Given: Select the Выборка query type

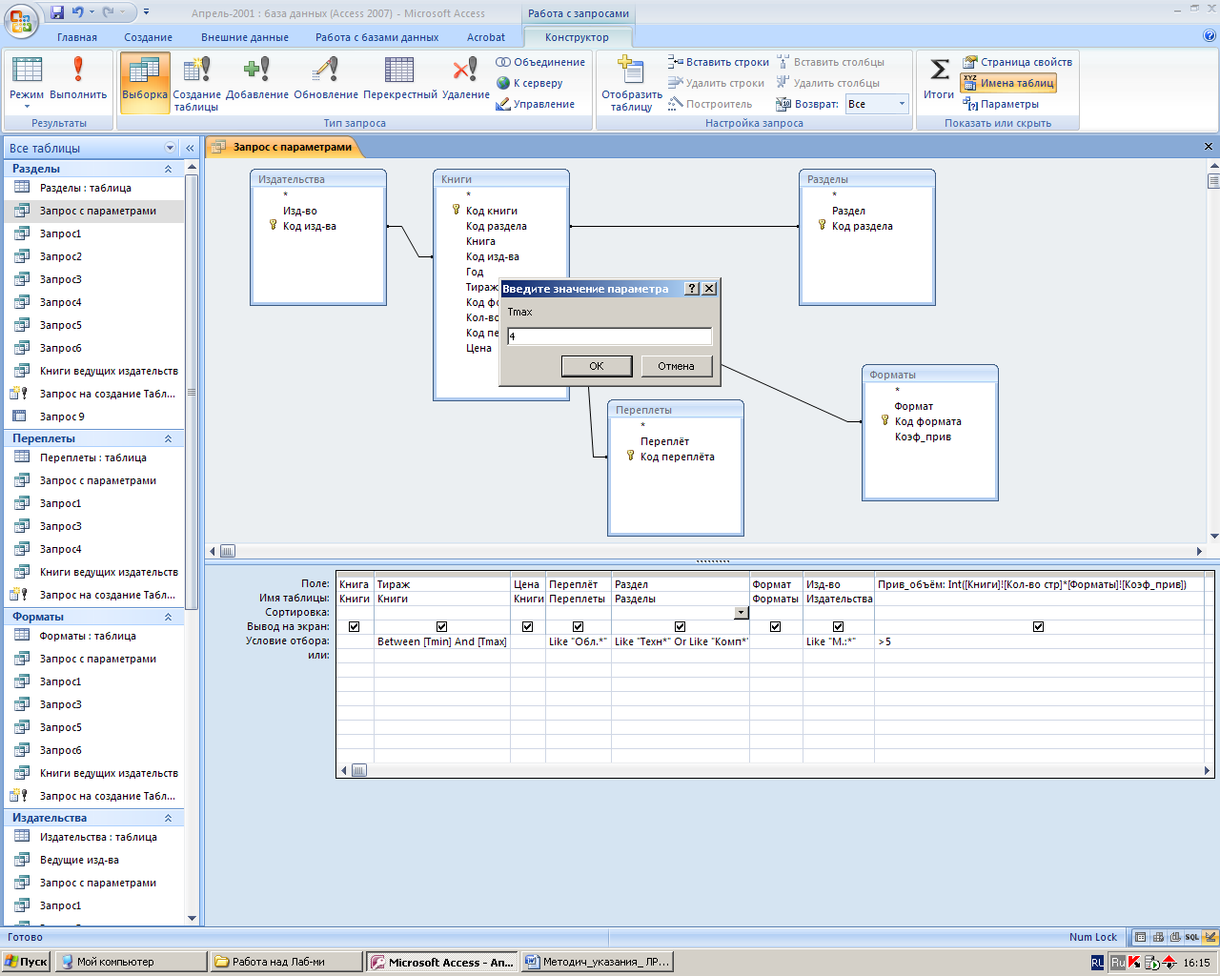Looking at the screenshot, I should 145,82.
